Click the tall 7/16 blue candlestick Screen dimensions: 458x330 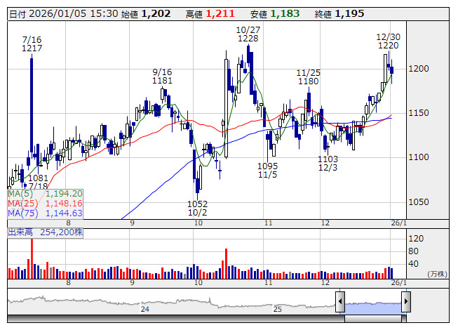point(32,105)
